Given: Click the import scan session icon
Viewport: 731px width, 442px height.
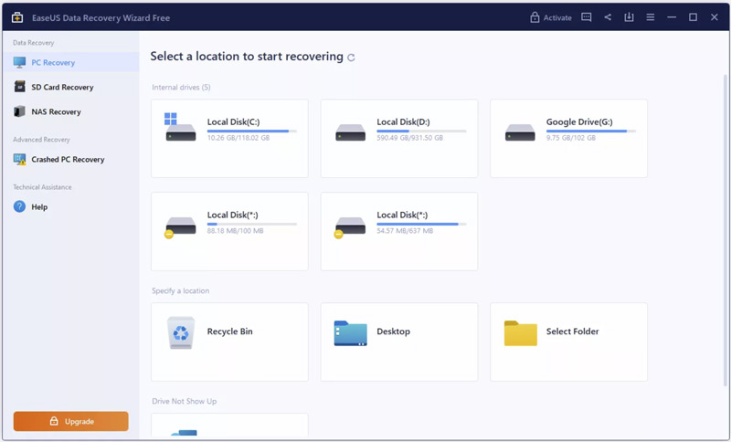Looking at the screenshot, I should [629, 17].
